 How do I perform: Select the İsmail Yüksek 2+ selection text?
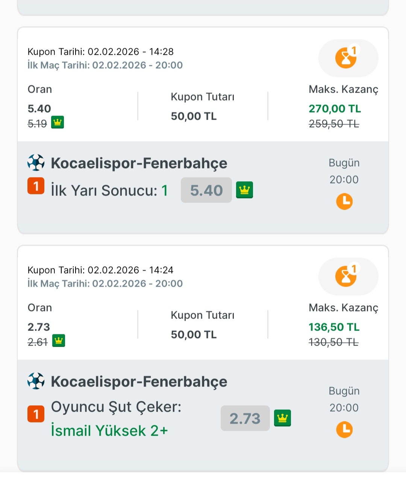pos(109,430)
